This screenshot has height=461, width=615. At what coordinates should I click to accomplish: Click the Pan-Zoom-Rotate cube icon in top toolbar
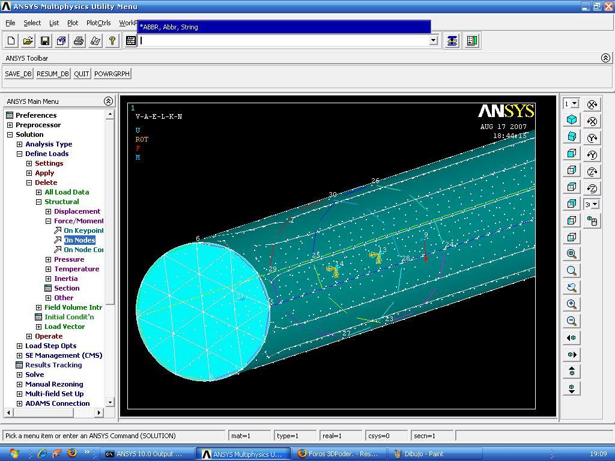pos(62,41)
